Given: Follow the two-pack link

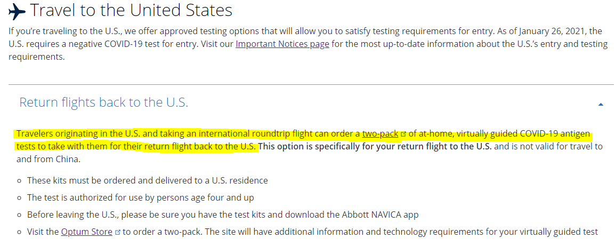Looking at the screenshot, I should [x=380, y=133].
